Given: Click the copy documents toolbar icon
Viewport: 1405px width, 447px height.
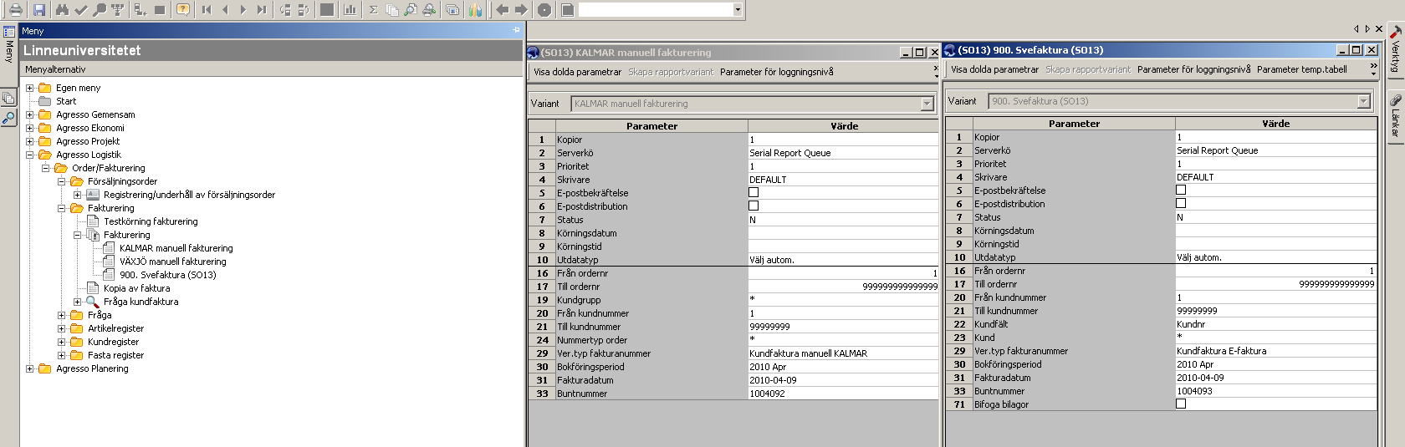Looking at the screenshot, I should pos(391,10).
